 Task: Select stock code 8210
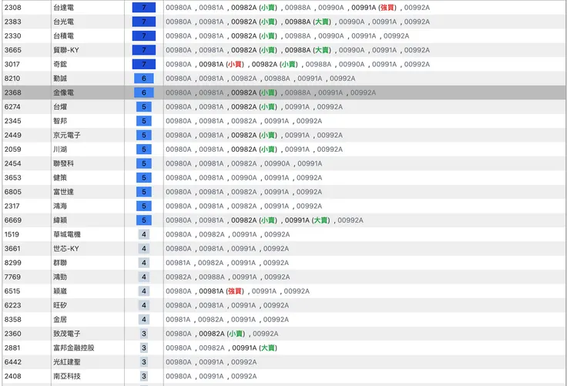tap(12, 79)
